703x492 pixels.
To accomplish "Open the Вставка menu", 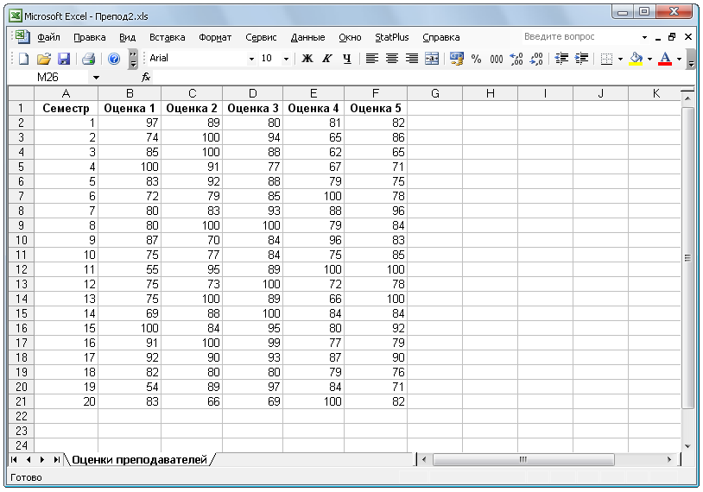I will pos(167,37).
